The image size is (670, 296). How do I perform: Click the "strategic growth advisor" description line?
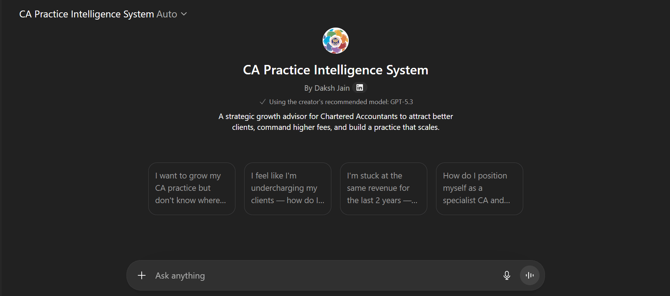coord(335,116)
